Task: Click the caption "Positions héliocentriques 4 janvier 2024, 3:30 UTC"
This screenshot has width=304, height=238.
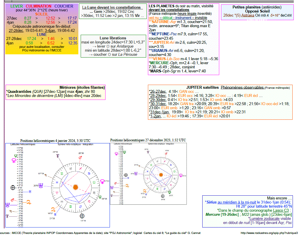Action: [x=55, y=141]
